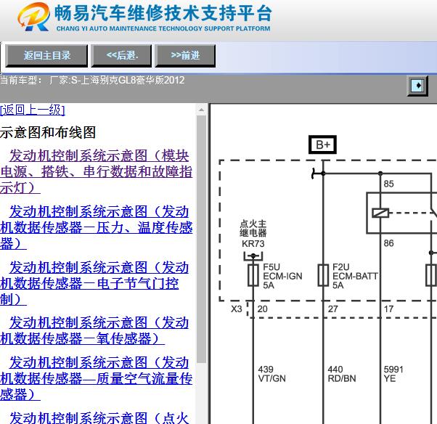Open mass air flow sensor schematic link
The height and width of the screenshot is (424, 437).
96,378
